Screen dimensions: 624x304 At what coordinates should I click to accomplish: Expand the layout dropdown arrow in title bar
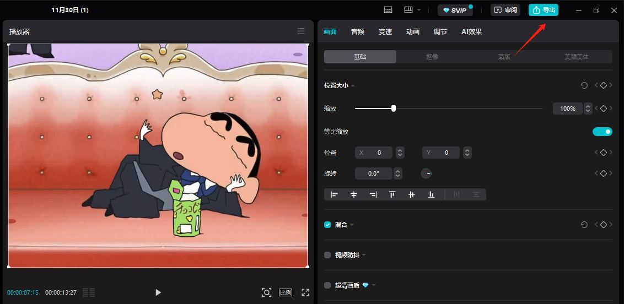(x=418, y=10)
